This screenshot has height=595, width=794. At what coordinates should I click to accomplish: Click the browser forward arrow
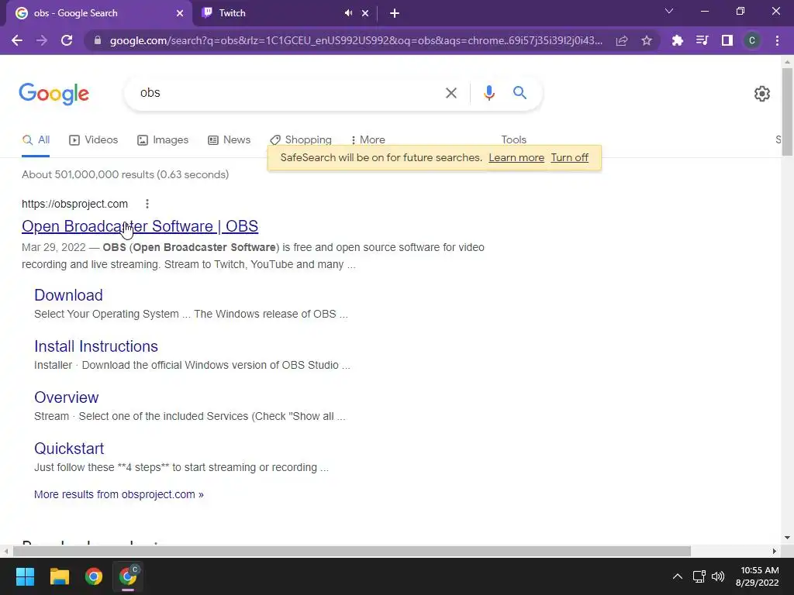coord(42,40)
